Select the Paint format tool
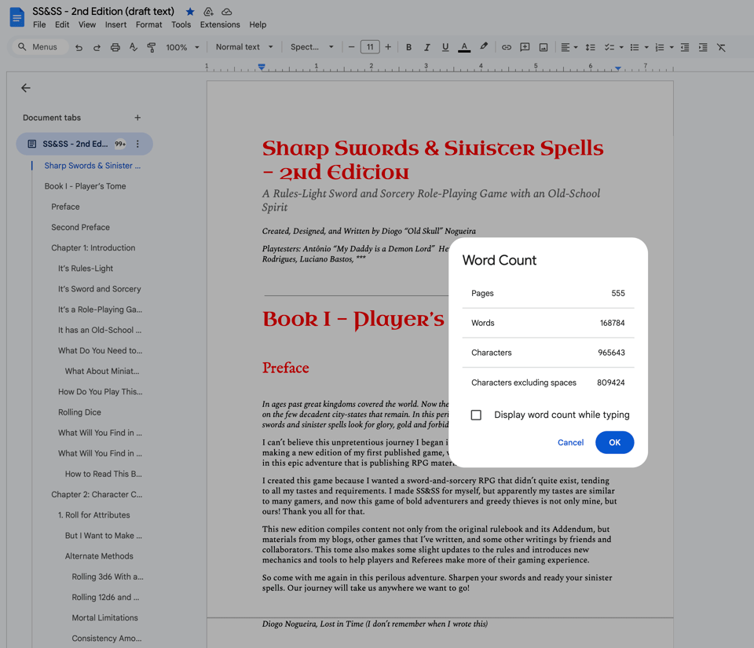The image size is (754, 648). [152, 47]
